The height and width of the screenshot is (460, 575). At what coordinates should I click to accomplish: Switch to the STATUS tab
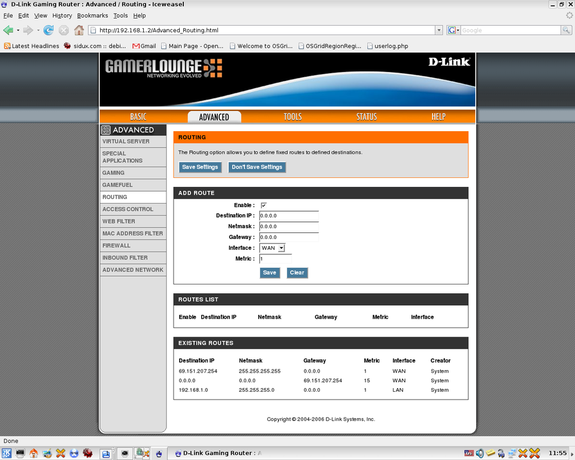(x=367, y=117)
